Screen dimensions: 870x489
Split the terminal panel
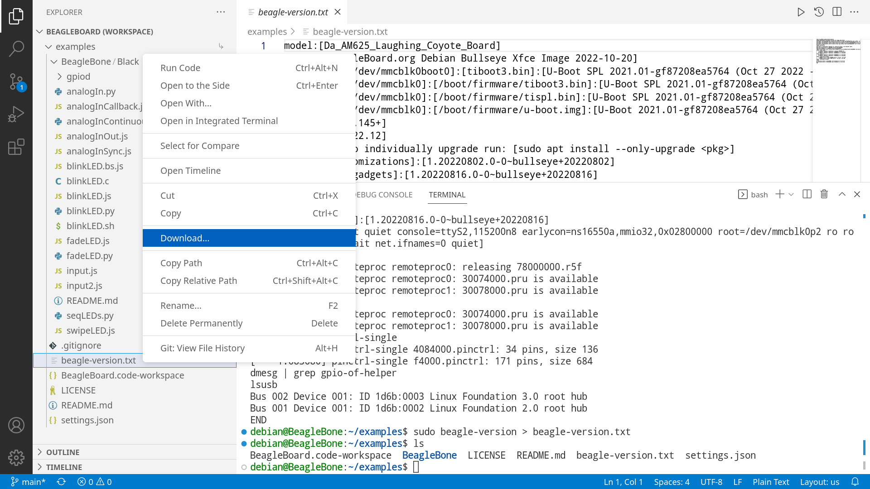click(x=807, y=194)
